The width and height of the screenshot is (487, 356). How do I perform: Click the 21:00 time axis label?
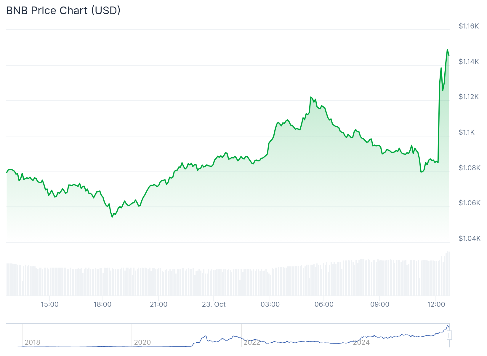tap(158, 304)
